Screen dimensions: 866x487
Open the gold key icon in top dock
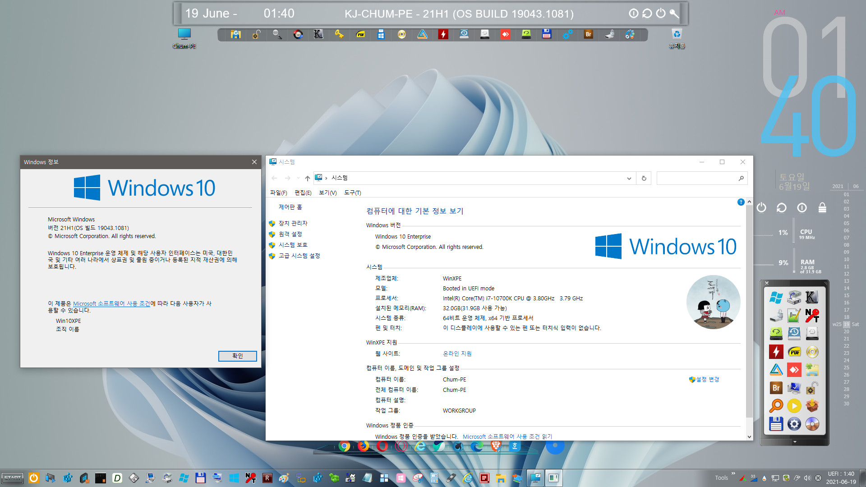pyautogui.click(x=339, y=34)
